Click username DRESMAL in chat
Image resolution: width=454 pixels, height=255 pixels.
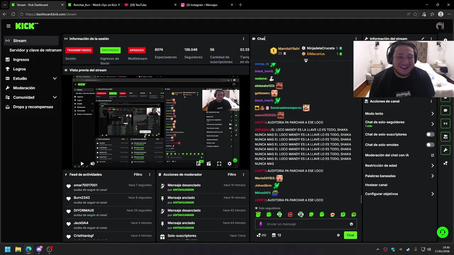(x=262, y=130)
